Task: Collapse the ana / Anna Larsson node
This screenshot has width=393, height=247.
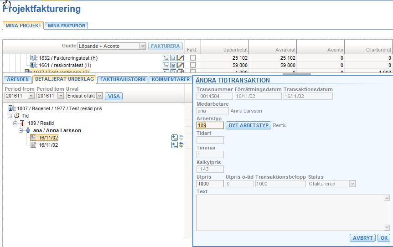Action: tap(21, 130)
